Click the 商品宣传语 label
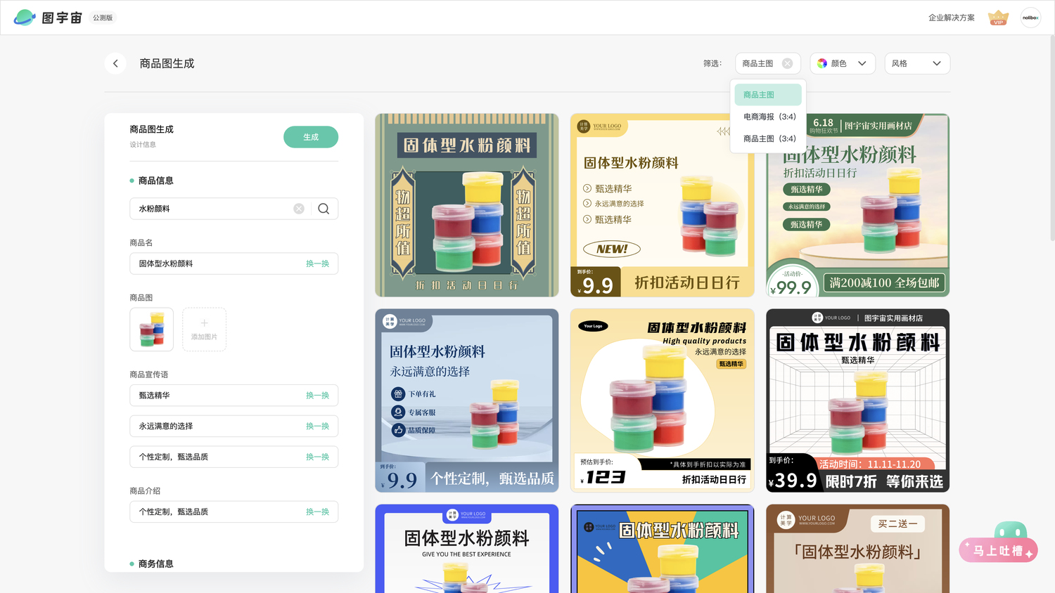1055x593 pixels. (x=148, y=374)
